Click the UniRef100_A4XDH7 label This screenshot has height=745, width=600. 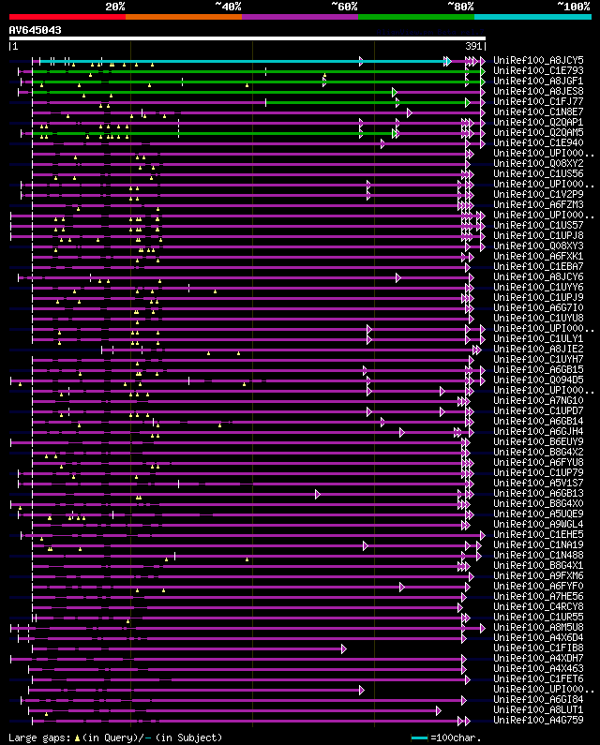click(538, 659)
